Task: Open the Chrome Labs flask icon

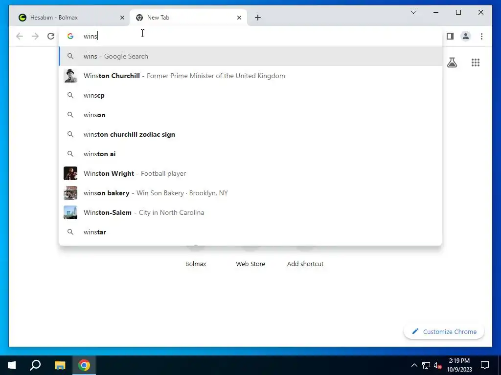Action: tap(452, 62)
